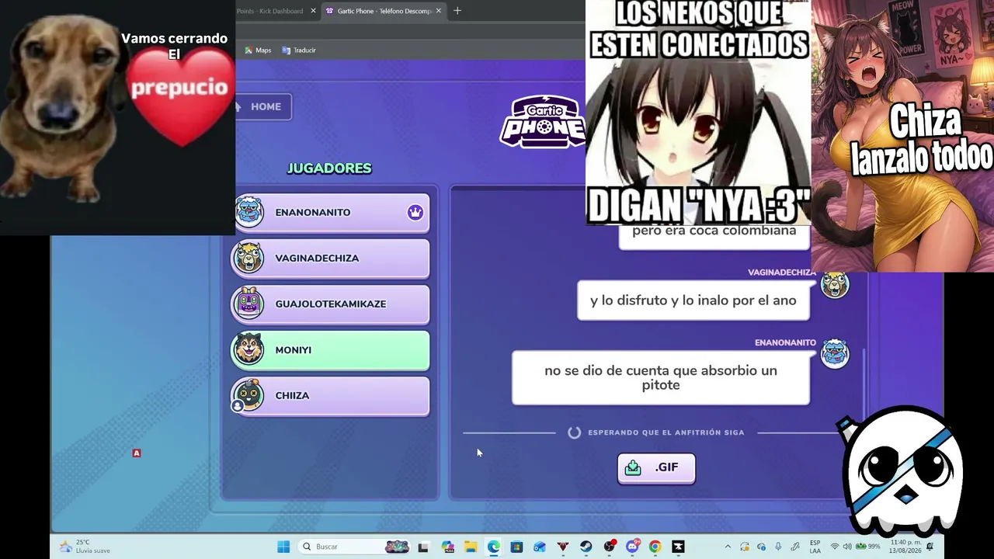Select player GUAJOLOTEKAMIKAZE in the players list
994x559 pixels.
pos(331,304)
